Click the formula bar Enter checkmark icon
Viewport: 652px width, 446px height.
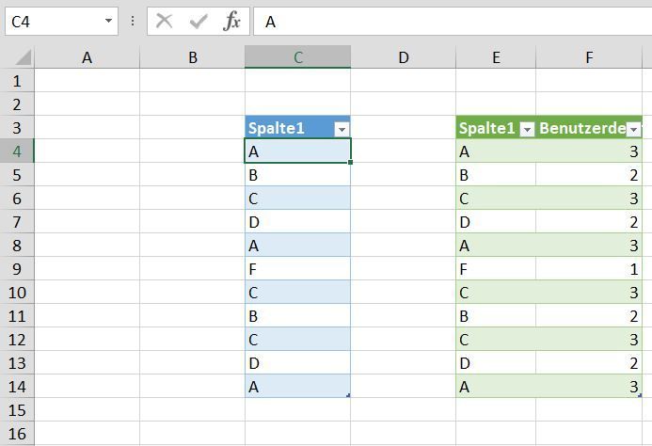point(198,21)
